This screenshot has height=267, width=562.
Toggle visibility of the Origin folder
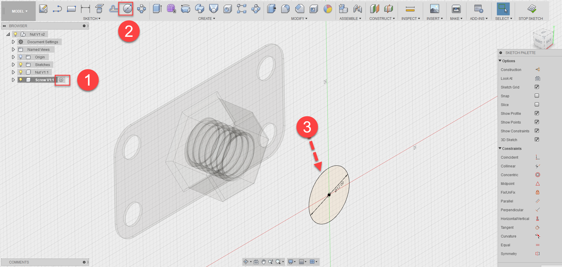pyautogui.click(x=20, y=57)
